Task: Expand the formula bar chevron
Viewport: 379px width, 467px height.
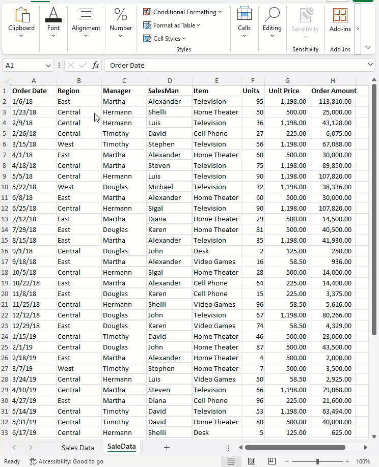Action: coord(370,64)
